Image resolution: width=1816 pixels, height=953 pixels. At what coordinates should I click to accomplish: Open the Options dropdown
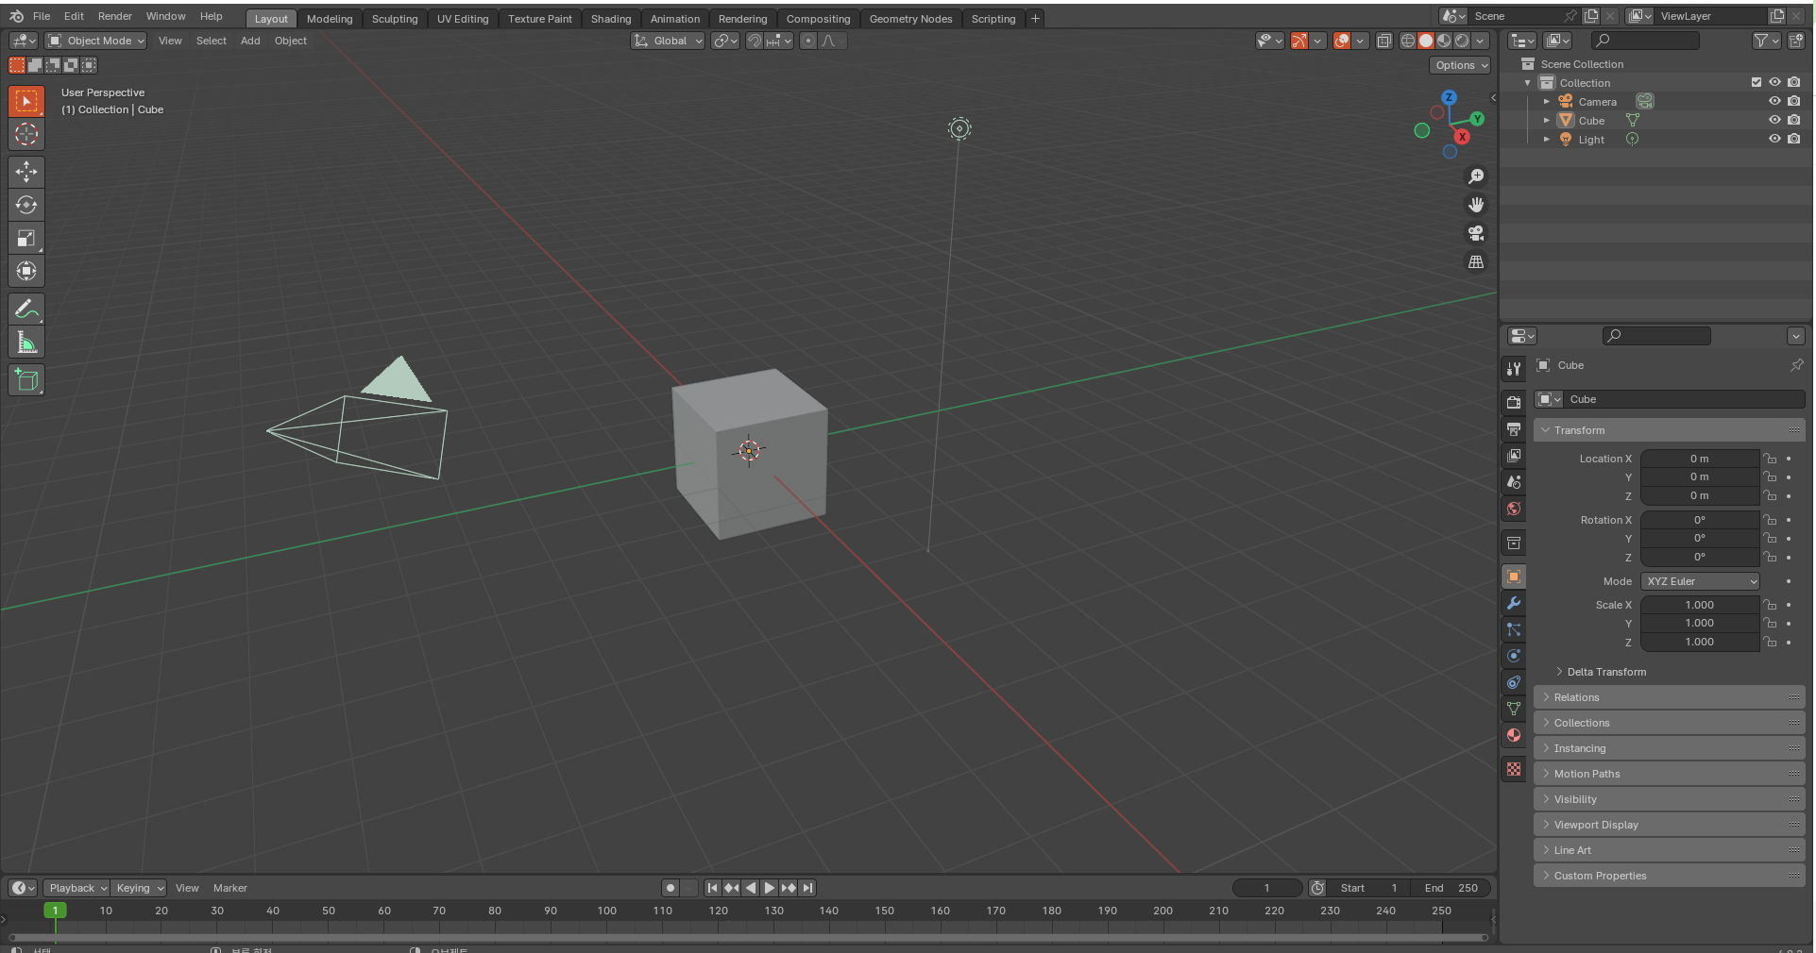click(x=1460, y=65)
